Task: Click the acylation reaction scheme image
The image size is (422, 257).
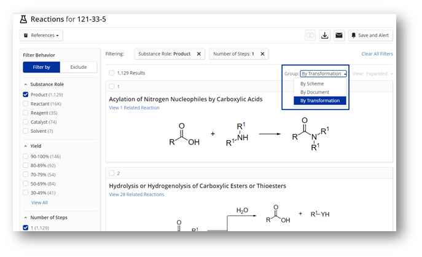Action: click(249, 134)
